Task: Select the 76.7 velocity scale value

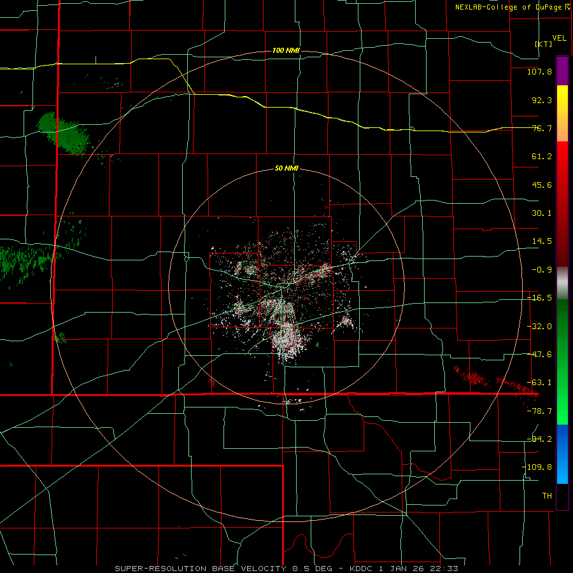Action: [542, 128]
